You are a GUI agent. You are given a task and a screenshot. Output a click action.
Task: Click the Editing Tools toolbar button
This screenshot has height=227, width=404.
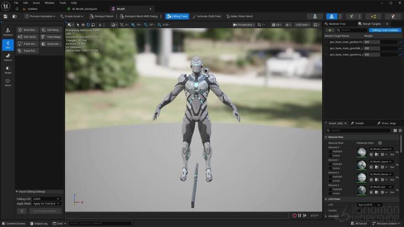pos(177,16)
